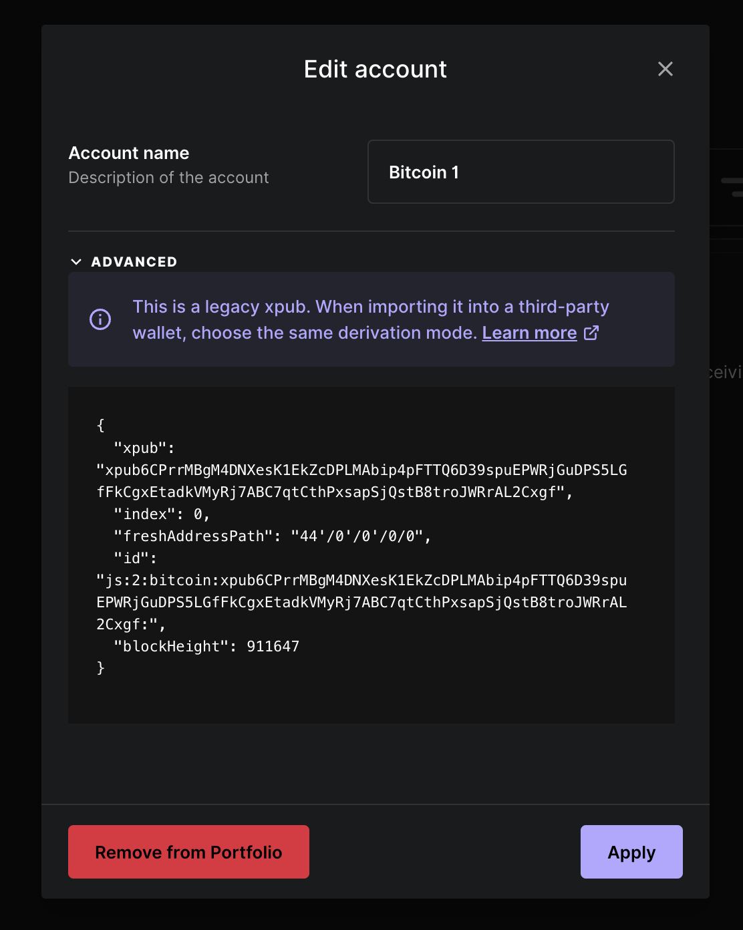Viewport: 743px width, 930px height.
Task: Click Remove from Portfolio
Action: 188,852
